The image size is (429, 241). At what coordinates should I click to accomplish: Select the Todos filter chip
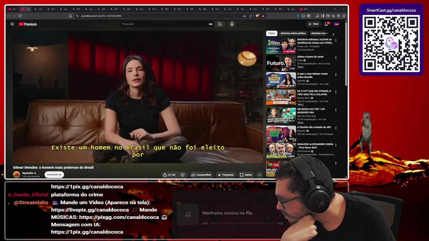coord(271,33)
